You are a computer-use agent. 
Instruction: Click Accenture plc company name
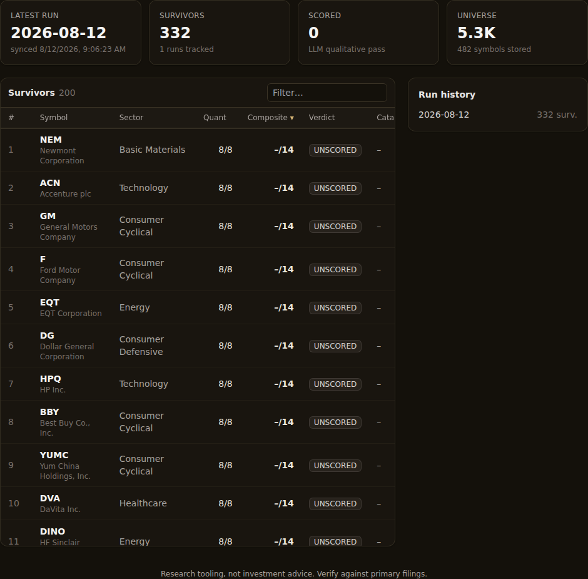(65, 194)
